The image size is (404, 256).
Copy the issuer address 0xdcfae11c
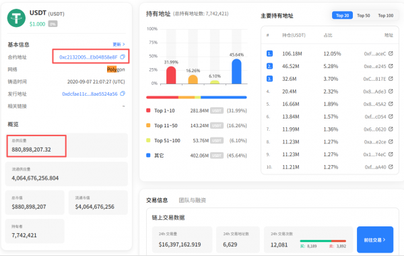123,94
